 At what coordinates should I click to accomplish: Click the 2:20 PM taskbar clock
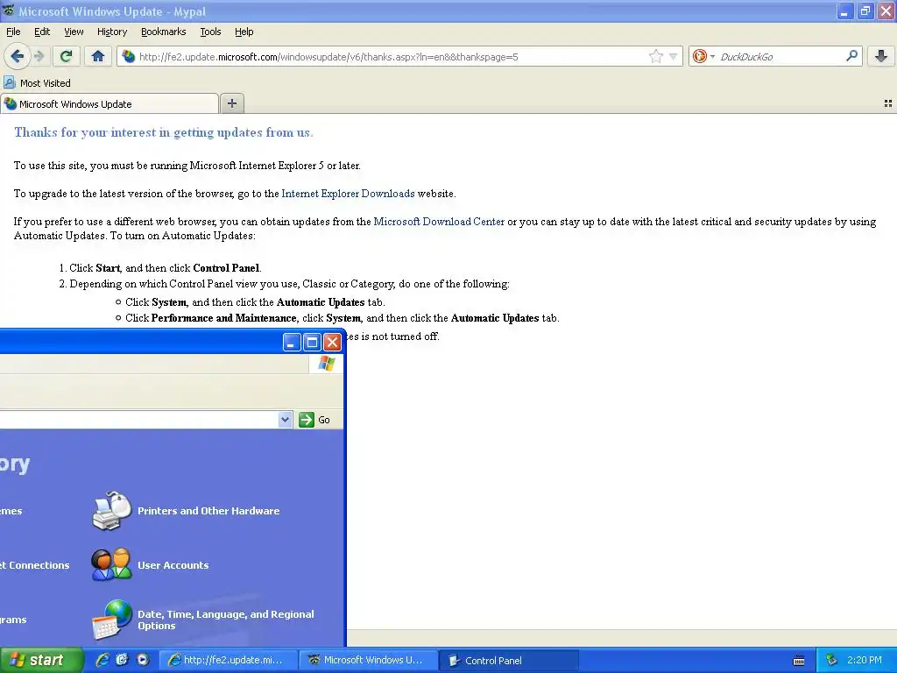(864, 660)
